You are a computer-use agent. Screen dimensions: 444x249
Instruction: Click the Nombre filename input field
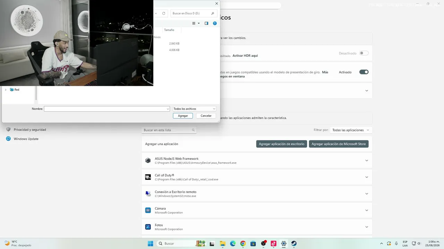(x=107, y=109)
